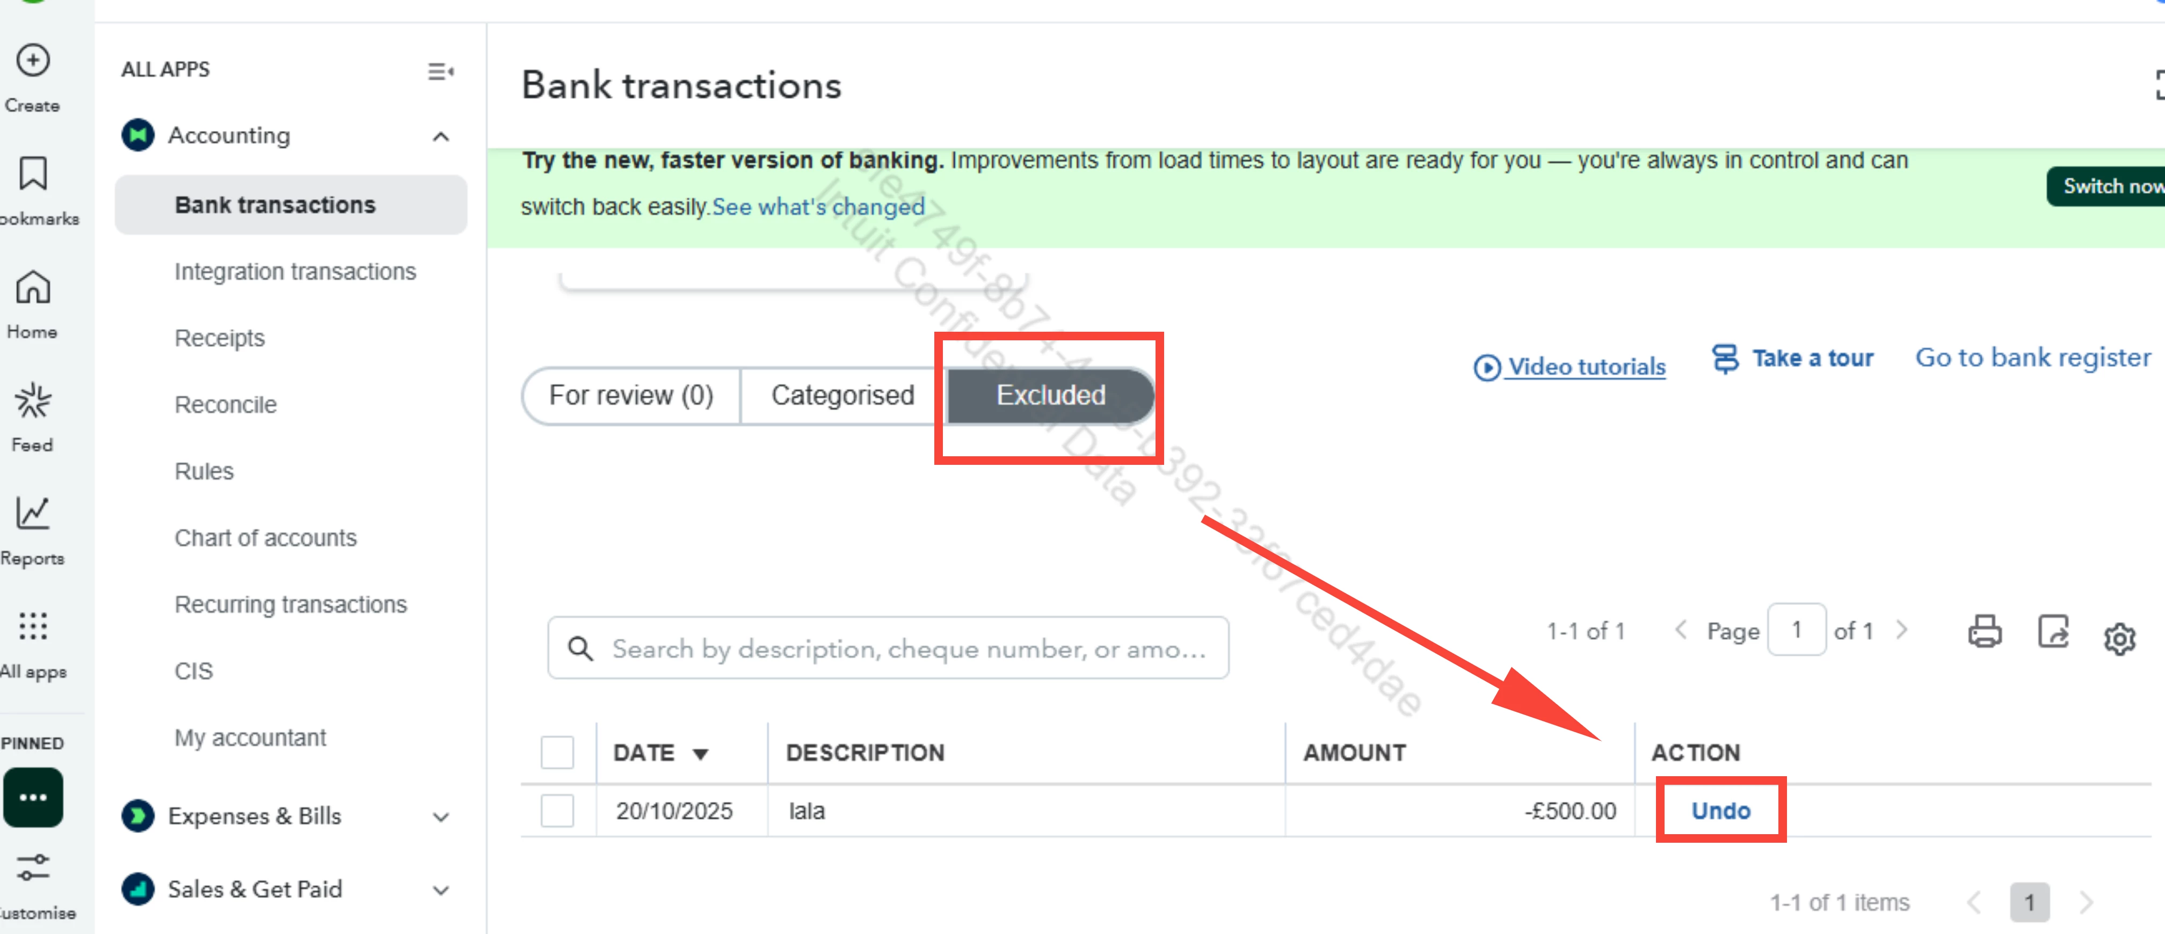2165x934 pixels.
Task: Click the Create plus icon
Action: (x=33, y=61)
